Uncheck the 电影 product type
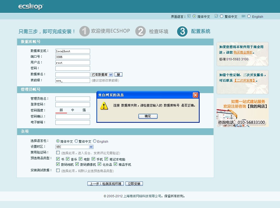Screen dimensions: 280x208 click(81, 159)
